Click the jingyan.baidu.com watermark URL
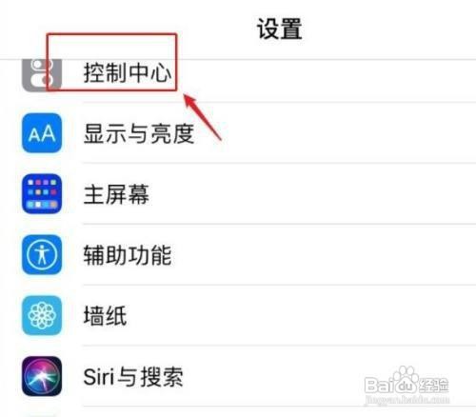Screen dimensions: 476x417 point(407,400)
